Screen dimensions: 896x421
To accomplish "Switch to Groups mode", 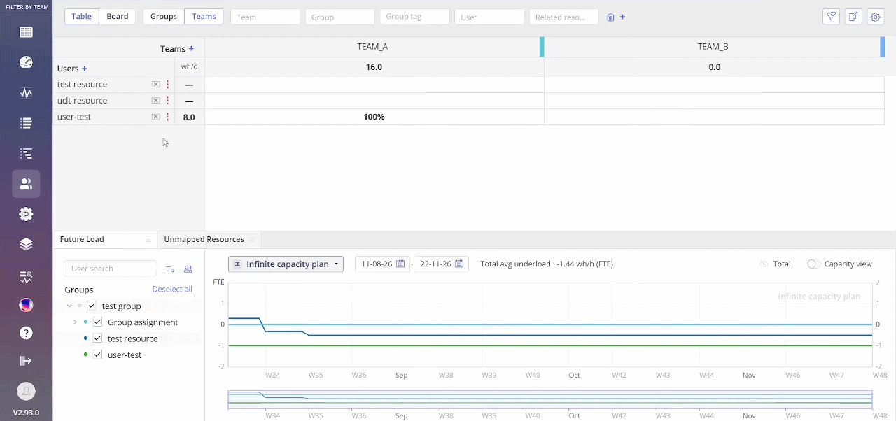I will click(x=164, y=17).
